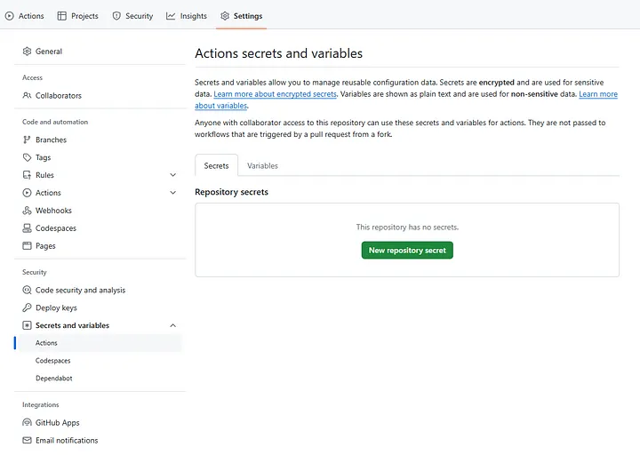Open Learn more about variables link

coord(598,94)
